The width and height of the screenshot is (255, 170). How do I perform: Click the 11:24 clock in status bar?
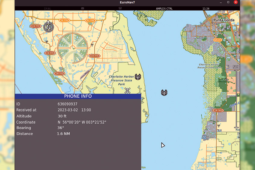[x=206, y=9]
